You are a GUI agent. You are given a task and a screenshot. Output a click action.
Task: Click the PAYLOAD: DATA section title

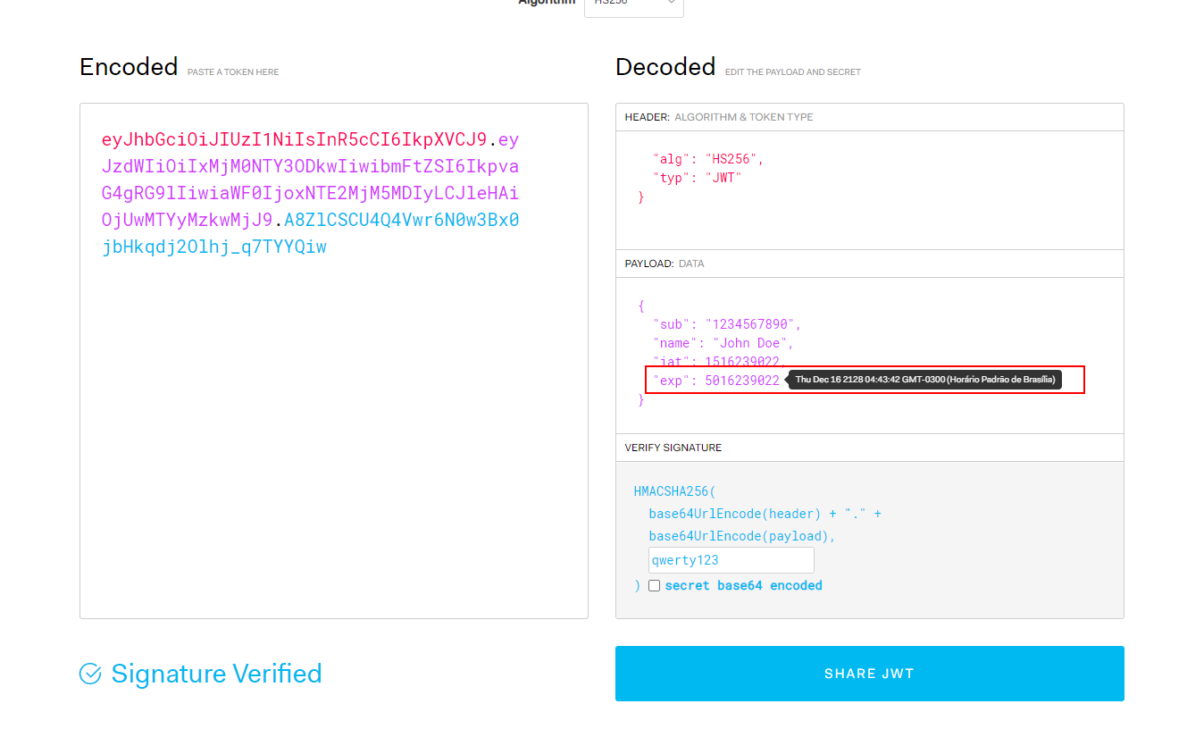[664, 264]
